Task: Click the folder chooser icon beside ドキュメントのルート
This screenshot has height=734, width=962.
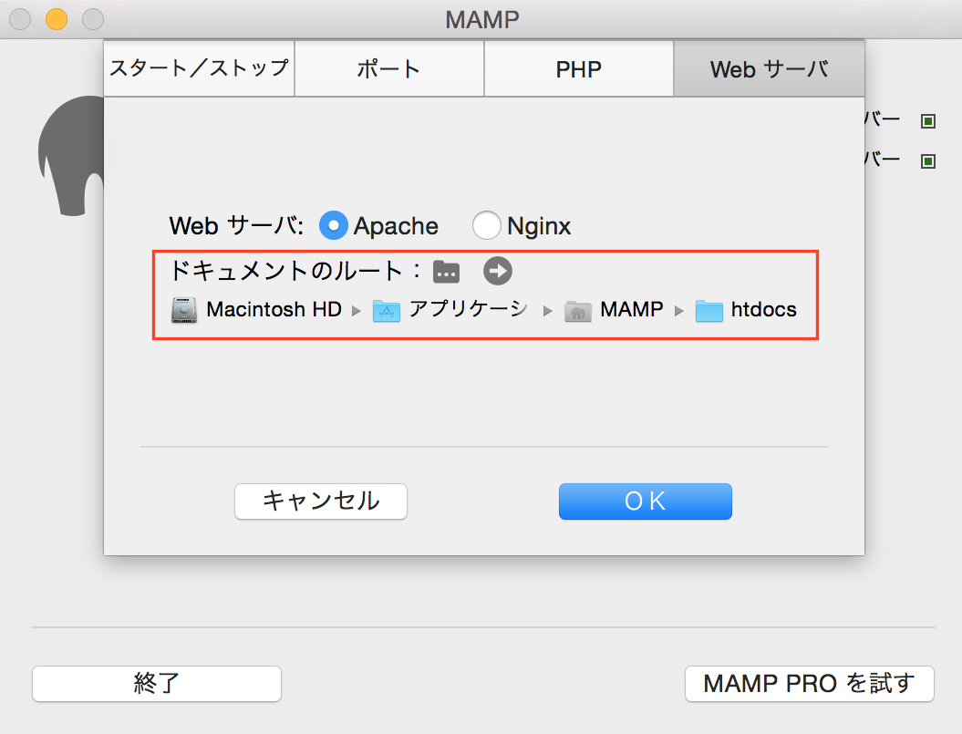Action: click(446, 271)
